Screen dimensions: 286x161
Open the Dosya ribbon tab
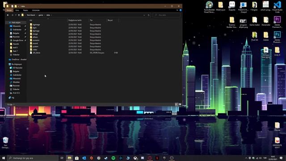[x=9, y=10]
